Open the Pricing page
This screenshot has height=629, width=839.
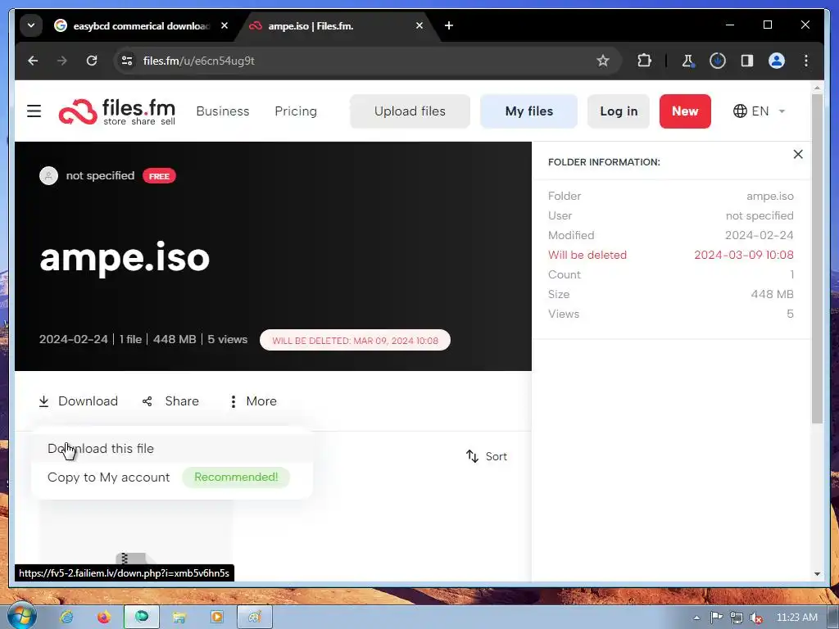(295, 111)
